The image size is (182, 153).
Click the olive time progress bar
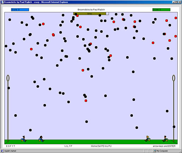click(89, 14)
